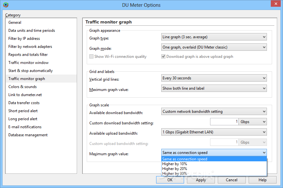Viewport: 283px width, 188px height.
Task: Click the Apply button
Action: point(201,180)
